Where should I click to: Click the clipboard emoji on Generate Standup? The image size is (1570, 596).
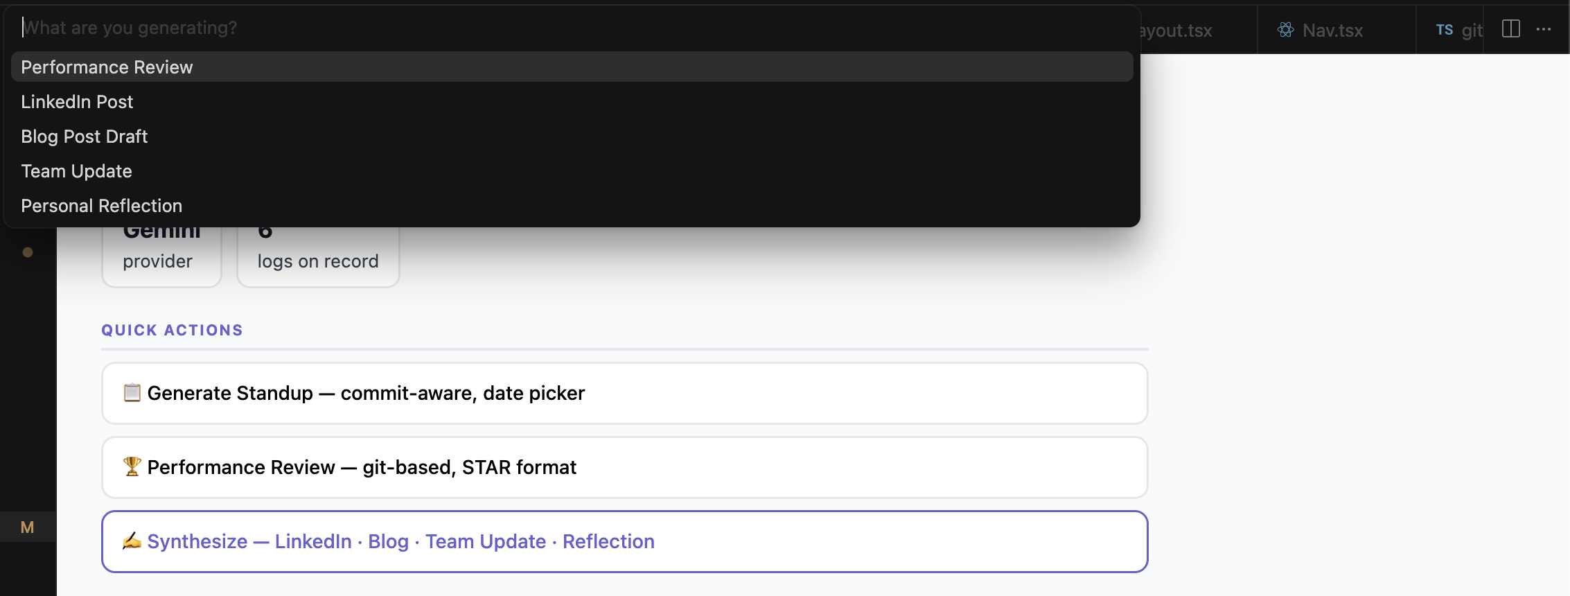(x=132, y=393)
